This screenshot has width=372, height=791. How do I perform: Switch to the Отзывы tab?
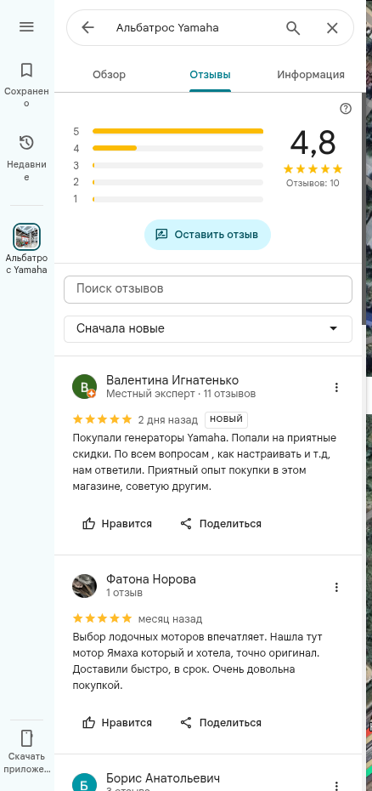[210, 75]
